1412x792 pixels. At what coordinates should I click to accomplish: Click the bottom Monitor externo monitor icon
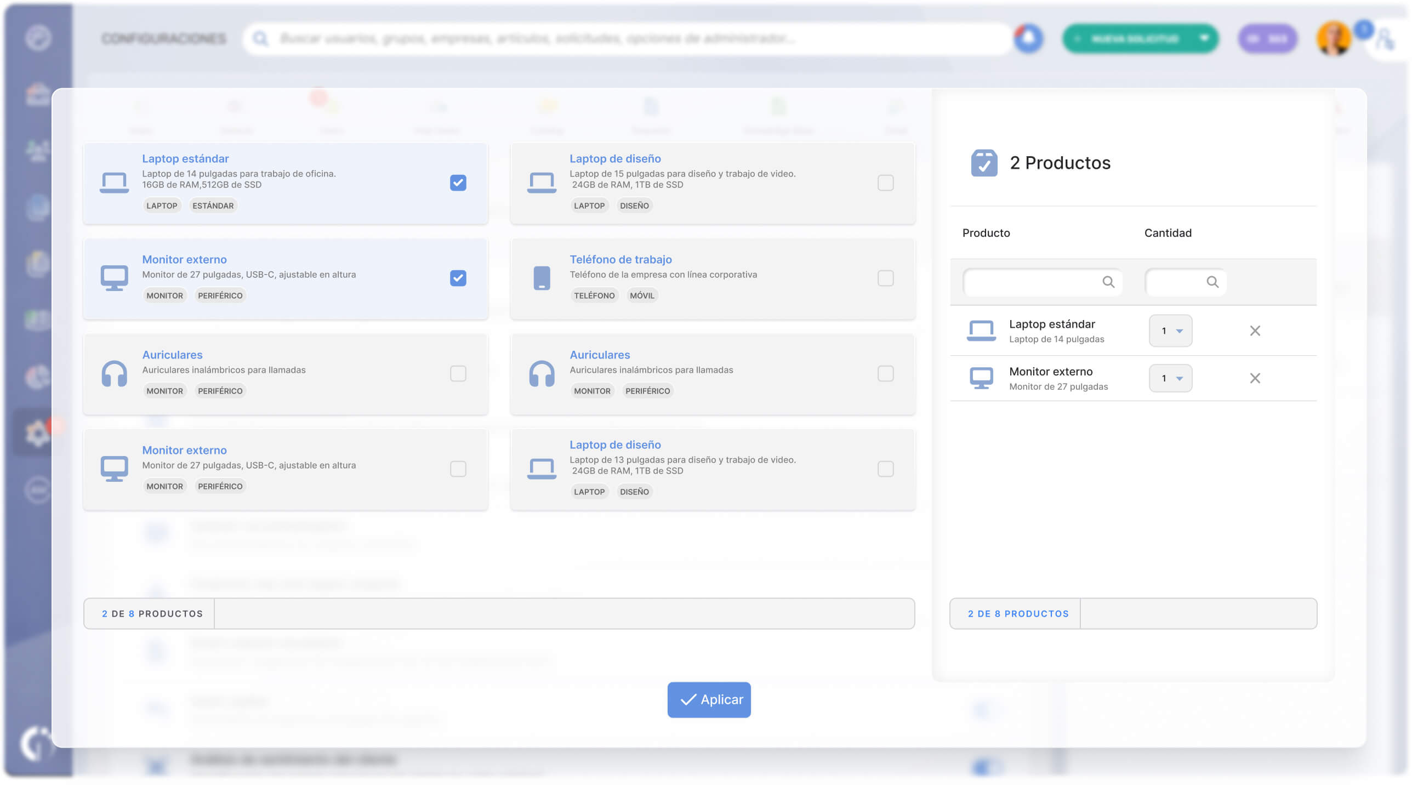pyautogui.click(x=114, y=469)
